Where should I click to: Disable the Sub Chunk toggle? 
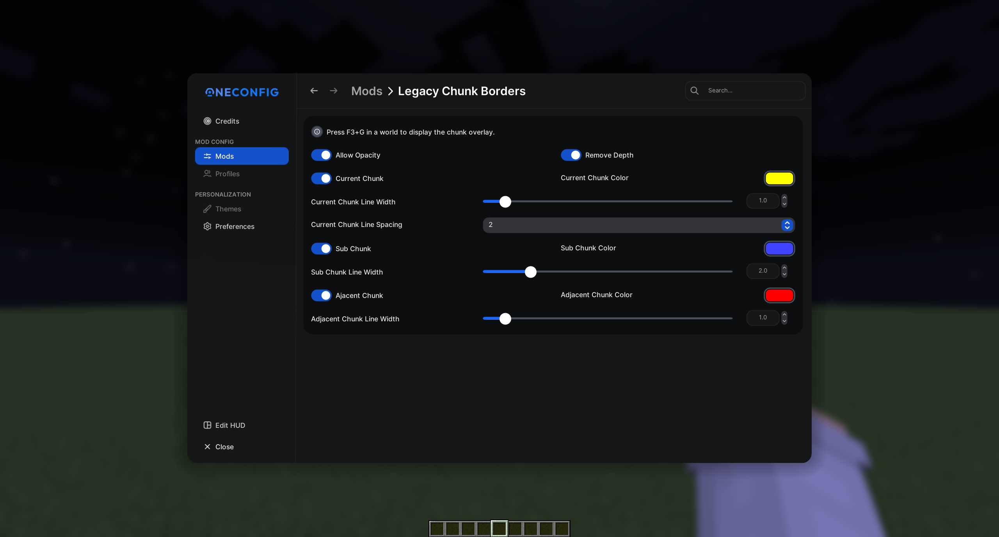[322, 248]
